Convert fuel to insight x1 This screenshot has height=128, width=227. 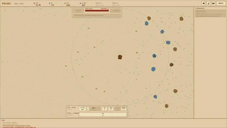point(103,115)
